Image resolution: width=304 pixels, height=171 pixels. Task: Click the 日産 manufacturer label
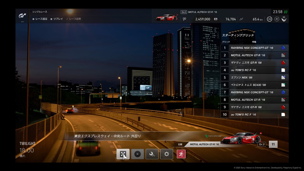pyautogui.click(x=180, y=144)
